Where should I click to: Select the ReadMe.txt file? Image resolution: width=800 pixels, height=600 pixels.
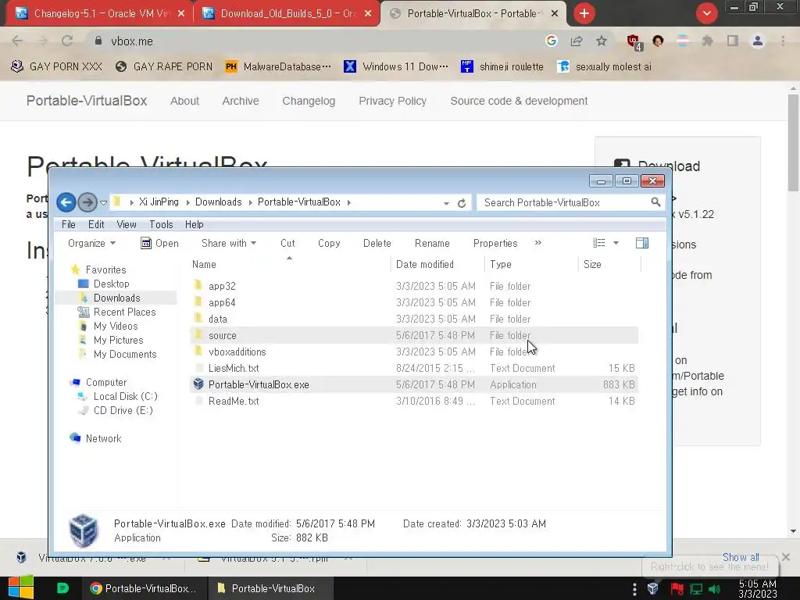point(234,401)
